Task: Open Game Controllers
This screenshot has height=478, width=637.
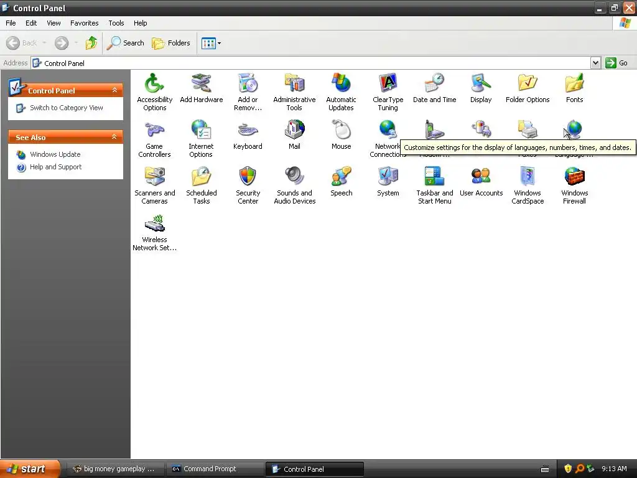Action: 154,139
